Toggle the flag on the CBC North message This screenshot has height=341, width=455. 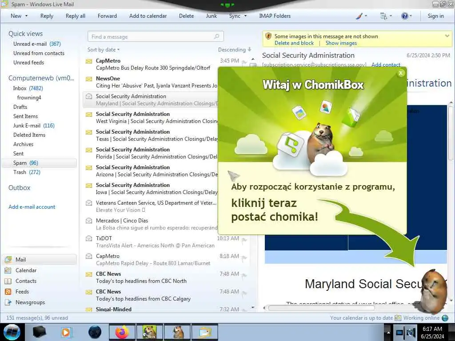244,275
